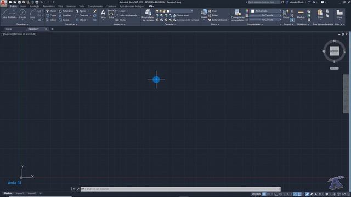Click the Copiar (Copy) modify tool
Viewport: 351px width, 197px height.
click(x=51, y=15)
